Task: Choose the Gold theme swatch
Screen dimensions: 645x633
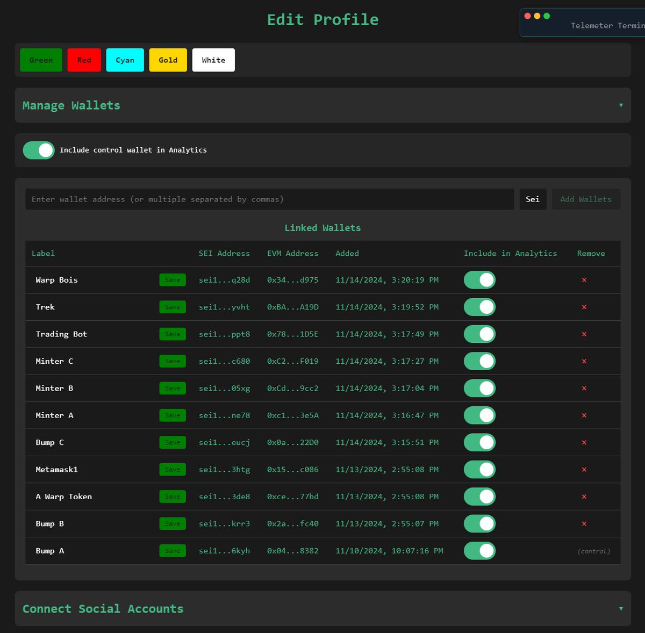Action: click(x=168, y=60)
